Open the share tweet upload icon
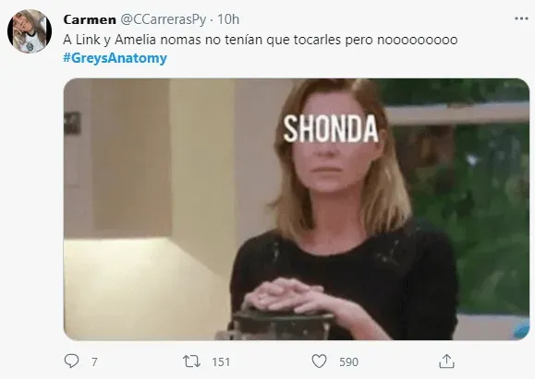 click(x=446, y=361)
